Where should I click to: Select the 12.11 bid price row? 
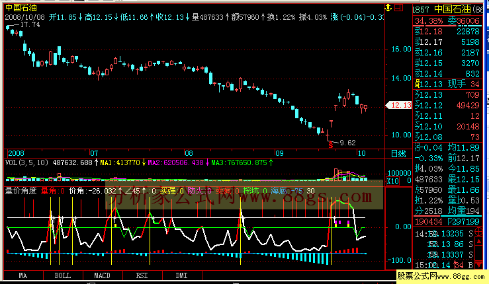[x=447, y=116]
